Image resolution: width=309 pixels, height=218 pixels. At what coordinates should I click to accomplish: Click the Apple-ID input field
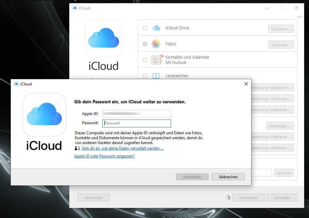pyautogui.click(x=137, y=114)
